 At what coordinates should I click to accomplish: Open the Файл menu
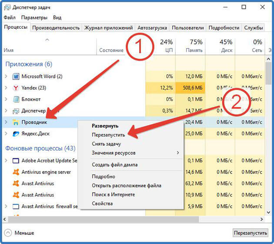[x=10, y=18]
